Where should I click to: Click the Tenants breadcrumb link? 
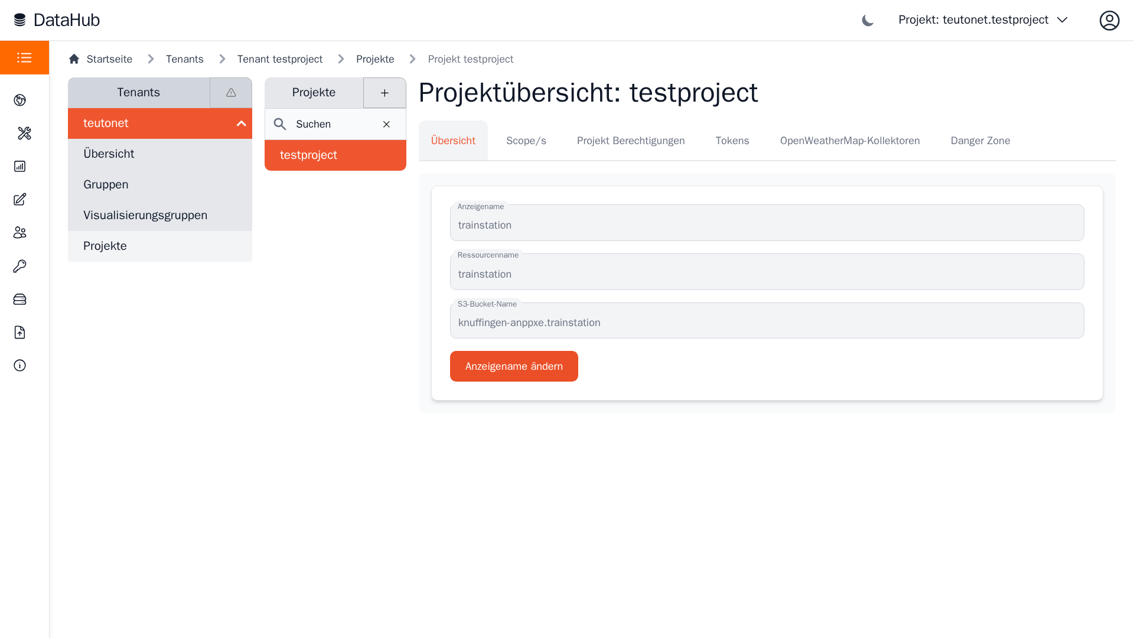coord(184,59)
